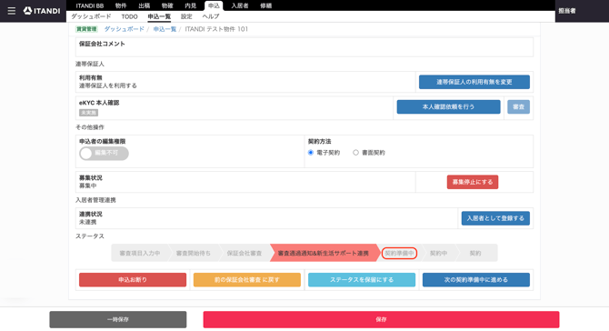Click the 申込お断り button

point(133,280)
